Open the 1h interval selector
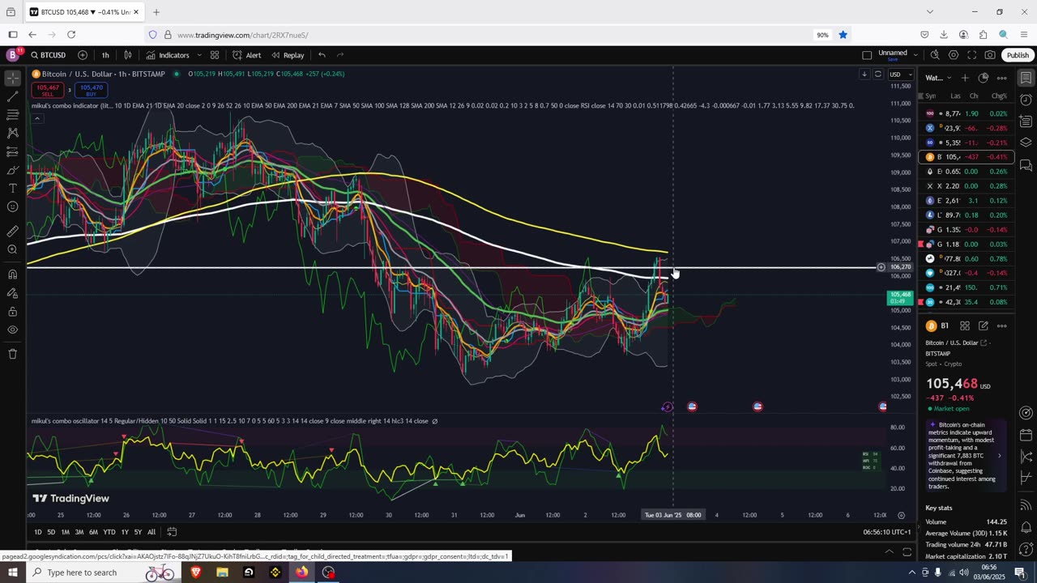The width and height of the screenshot is (1037, 583). (x=105, y=55)
